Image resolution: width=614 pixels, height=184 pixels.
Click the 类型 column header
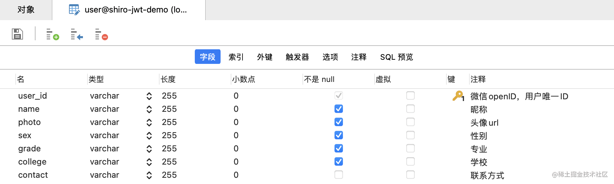click(96, 79)
